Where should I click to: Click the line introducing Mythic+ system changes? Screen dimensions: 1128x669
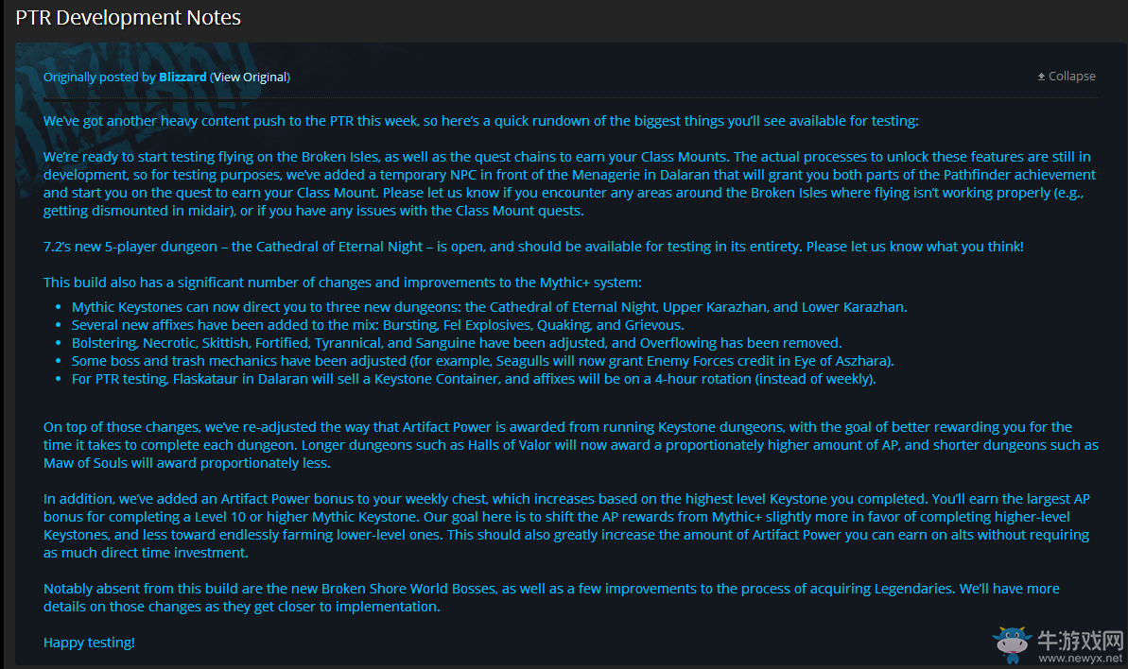pyautogui.click(x=342, y=283)
